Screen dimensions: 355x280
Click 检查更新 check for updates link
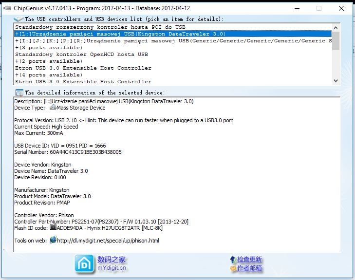tap(249, 260)
